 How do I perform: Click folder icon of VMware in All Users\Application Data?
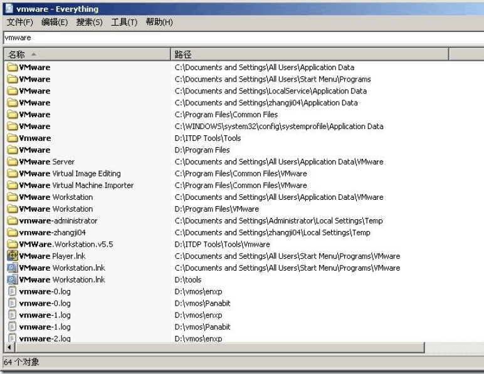tap(13, 67)
